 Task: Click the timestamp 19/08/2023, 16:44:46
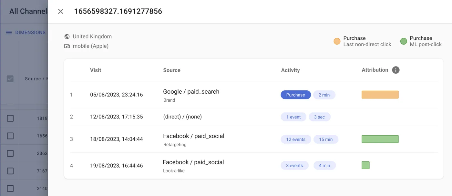(117, 166)
